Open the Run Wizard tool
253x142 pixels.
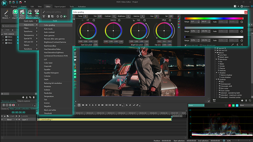pyautogui.click(x=6, y=14)
